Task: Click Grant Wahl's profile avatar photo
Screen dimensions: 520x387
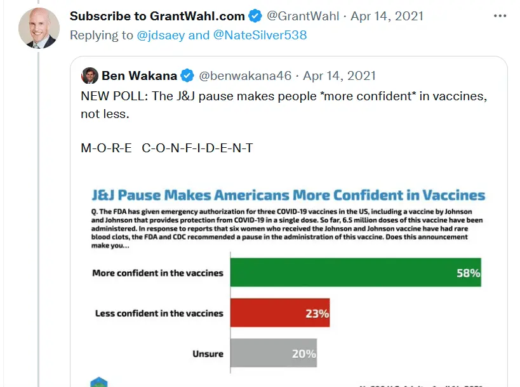Action: pos(39,27)
